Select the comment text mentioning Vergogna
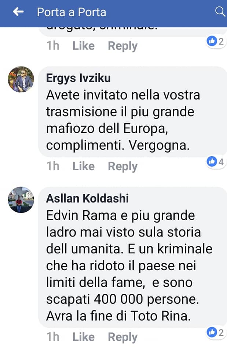 tap(123, 120)
